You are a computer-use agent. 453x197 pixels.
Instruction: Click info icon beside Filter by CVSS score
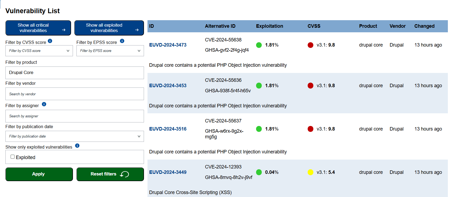pos(50,41)
